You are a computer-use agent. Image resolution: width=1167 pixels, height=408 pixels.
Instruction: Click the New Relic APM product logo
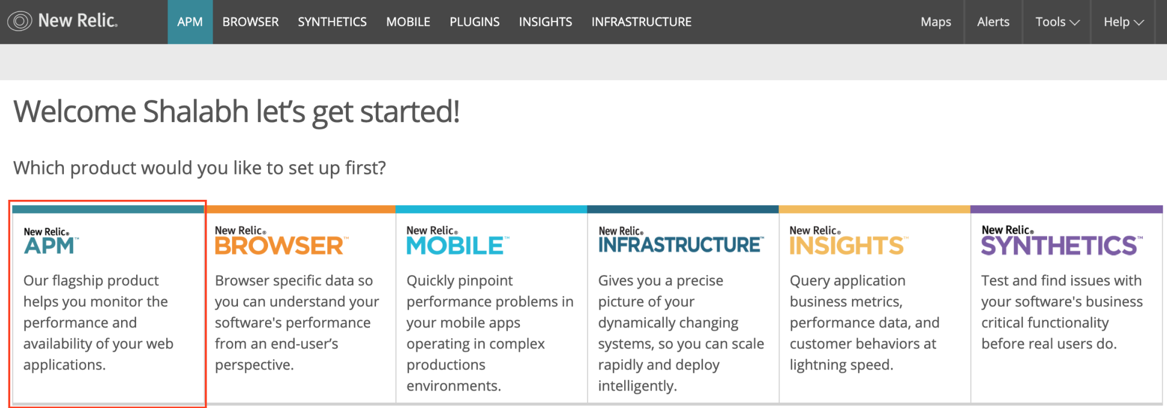point(51,241)
